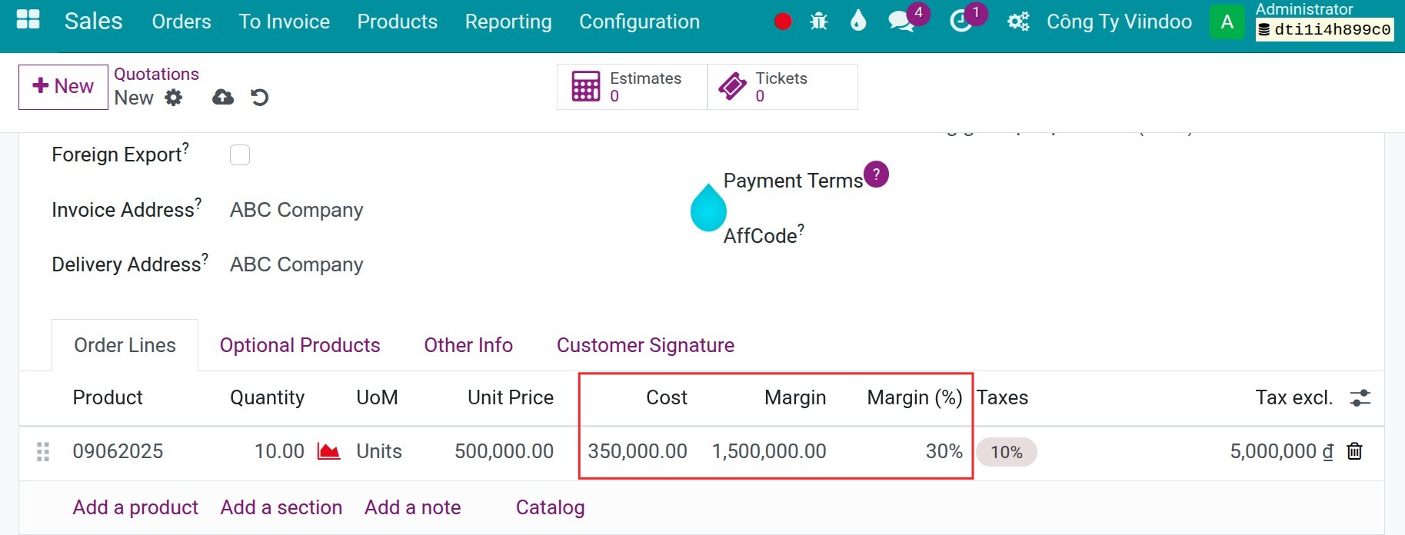Click the Margin (%) column header
Viewport: 1405px width, 535px height.
click(915, 397)
